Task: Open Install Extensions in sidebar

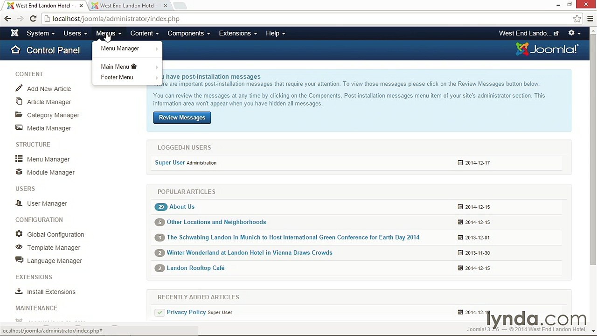Action: tap(51, 292)
